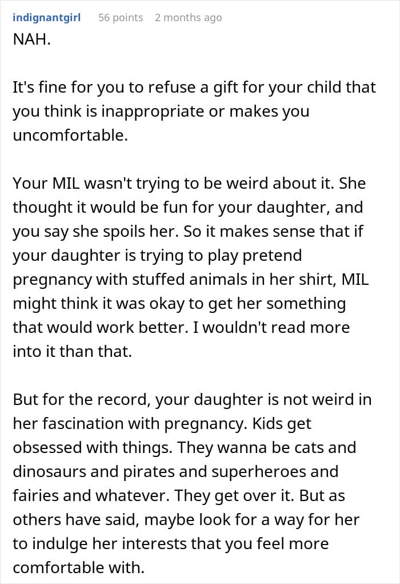Click the line dinosaurs and pirates and superheroes

point(175,471)
